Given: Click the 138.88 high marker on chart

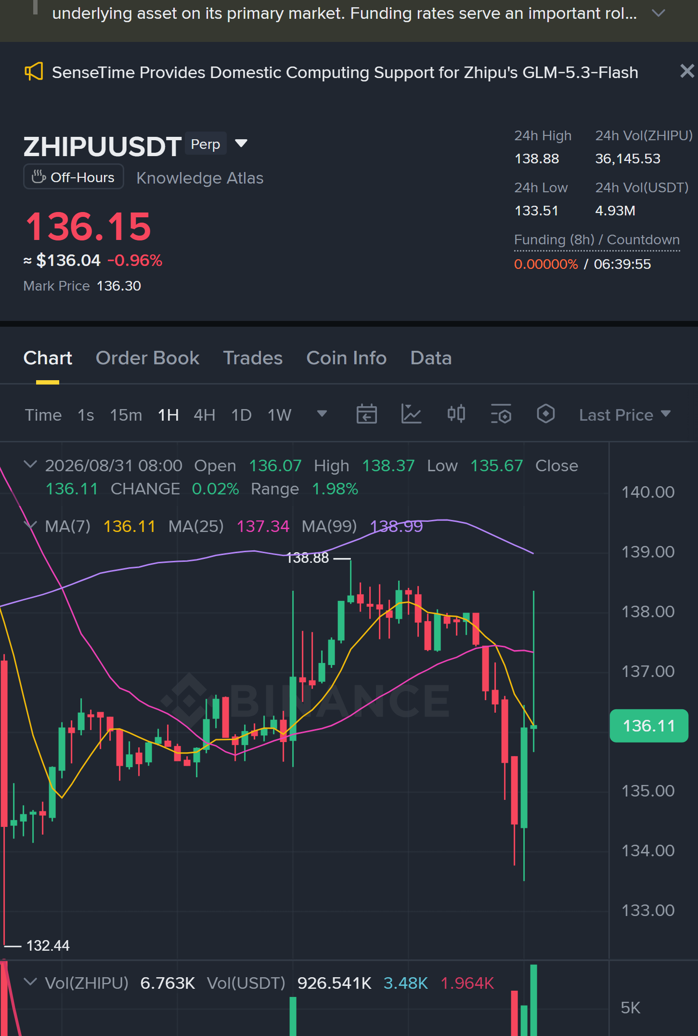Looking at the screenshot, I should click(x=308, y=558).
